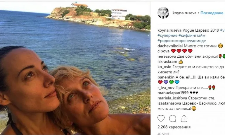
Task: Open r_iva_nov's profile
Action: [165, 88]
